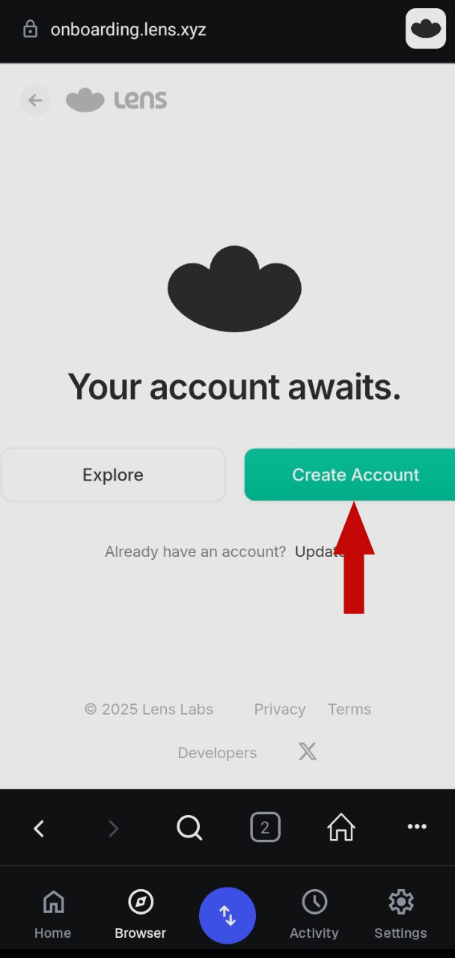The height and width of the screenshot is (958, 455).
Task: Switch to the Home tab
Action: tap(53, 914)
